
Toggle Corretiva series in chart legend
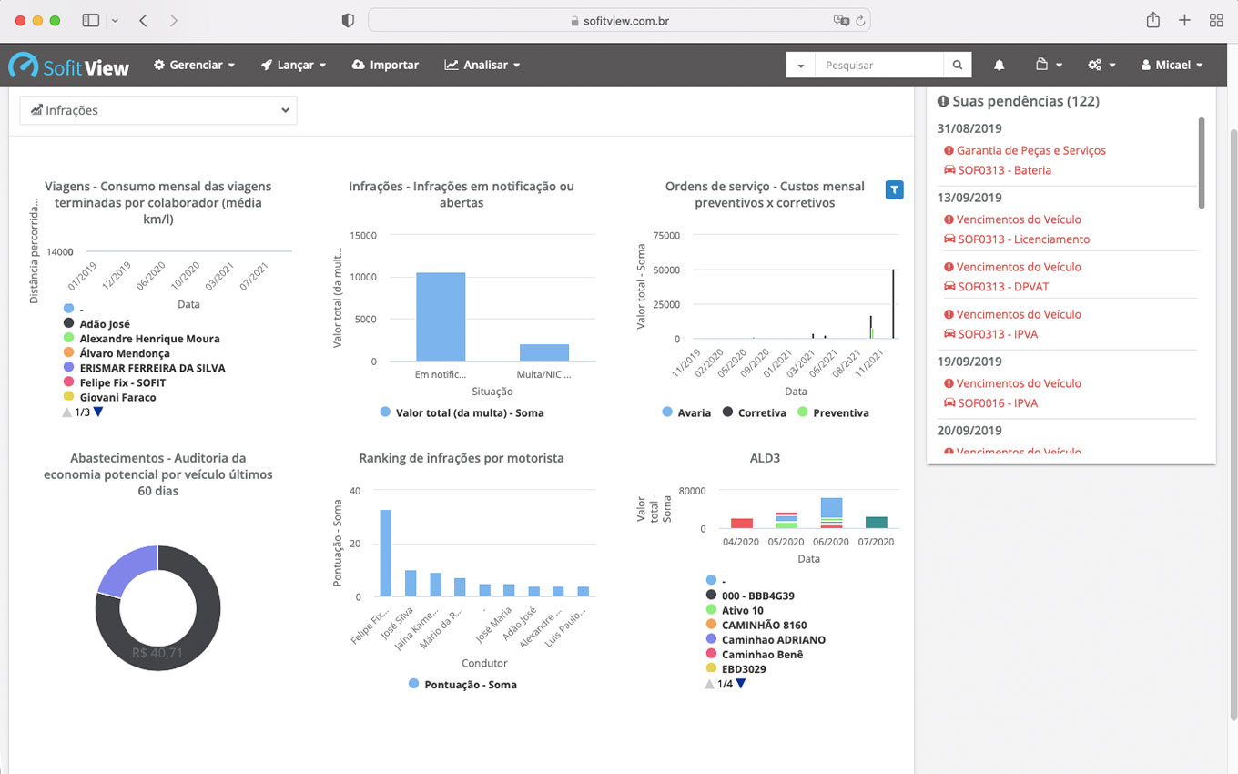754,412
